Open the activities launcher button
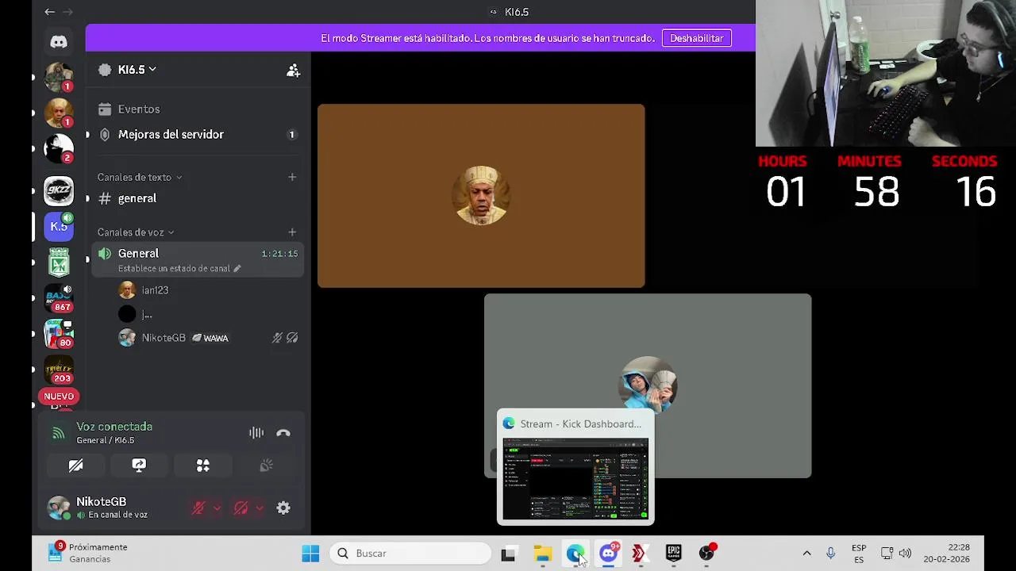The height and width of the screenshot is (571, 1016). (202, 466)
